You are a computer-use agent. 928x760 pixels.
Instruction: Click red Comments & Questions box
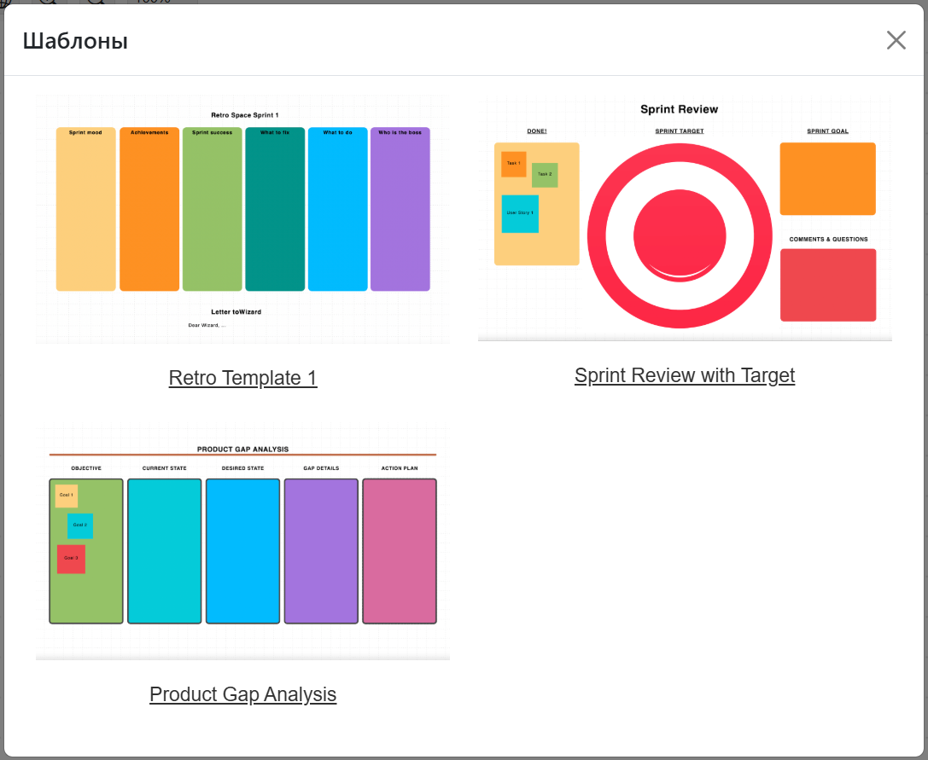tap(827, 285)
